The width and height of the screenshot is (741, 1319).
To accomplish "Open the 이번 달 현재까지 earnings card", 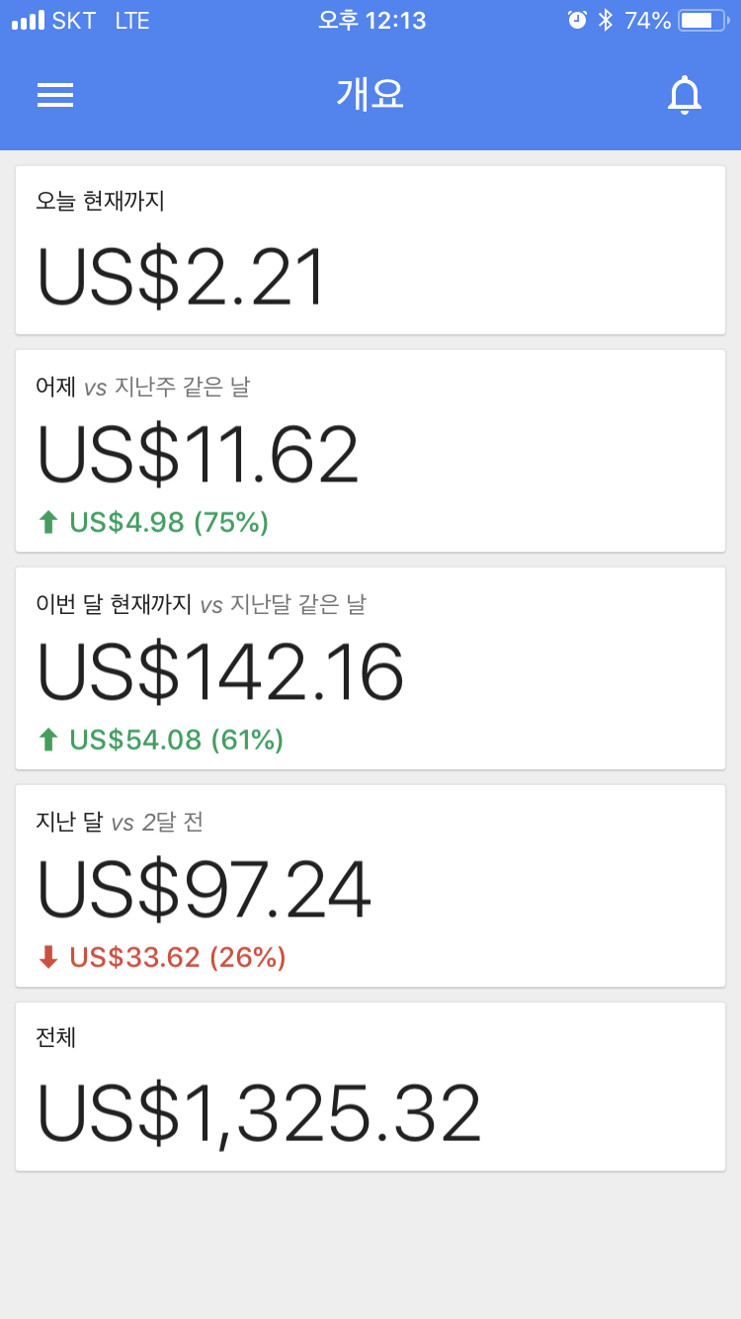I will pyautogui.click(x=370, y=668).
